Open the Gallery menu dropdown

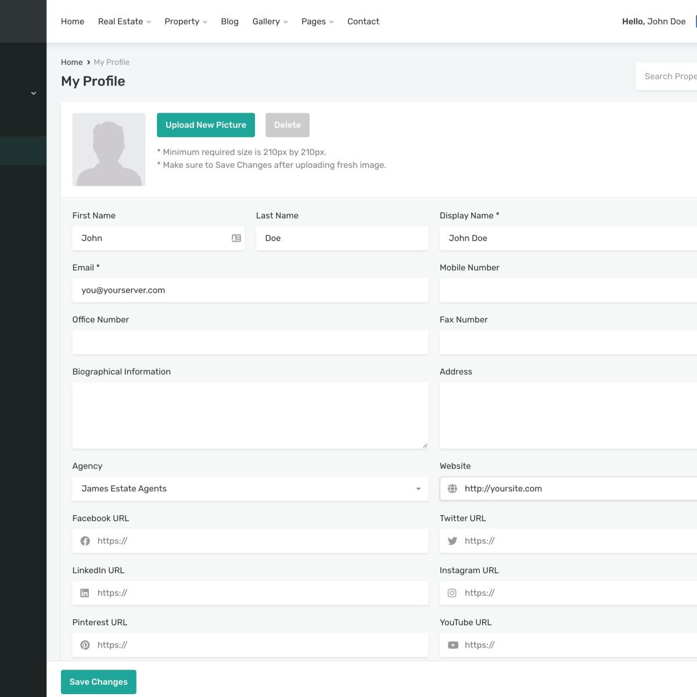[x=270, y=21]
